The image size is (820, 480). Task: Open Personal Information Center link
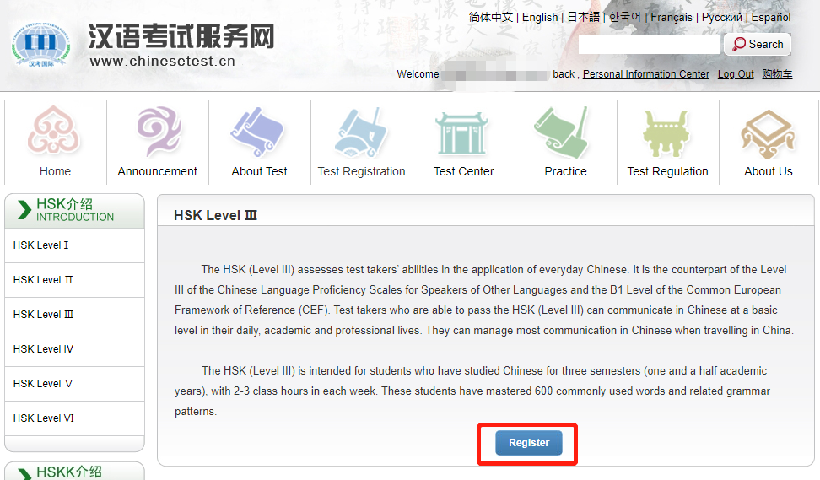[646, 74]
